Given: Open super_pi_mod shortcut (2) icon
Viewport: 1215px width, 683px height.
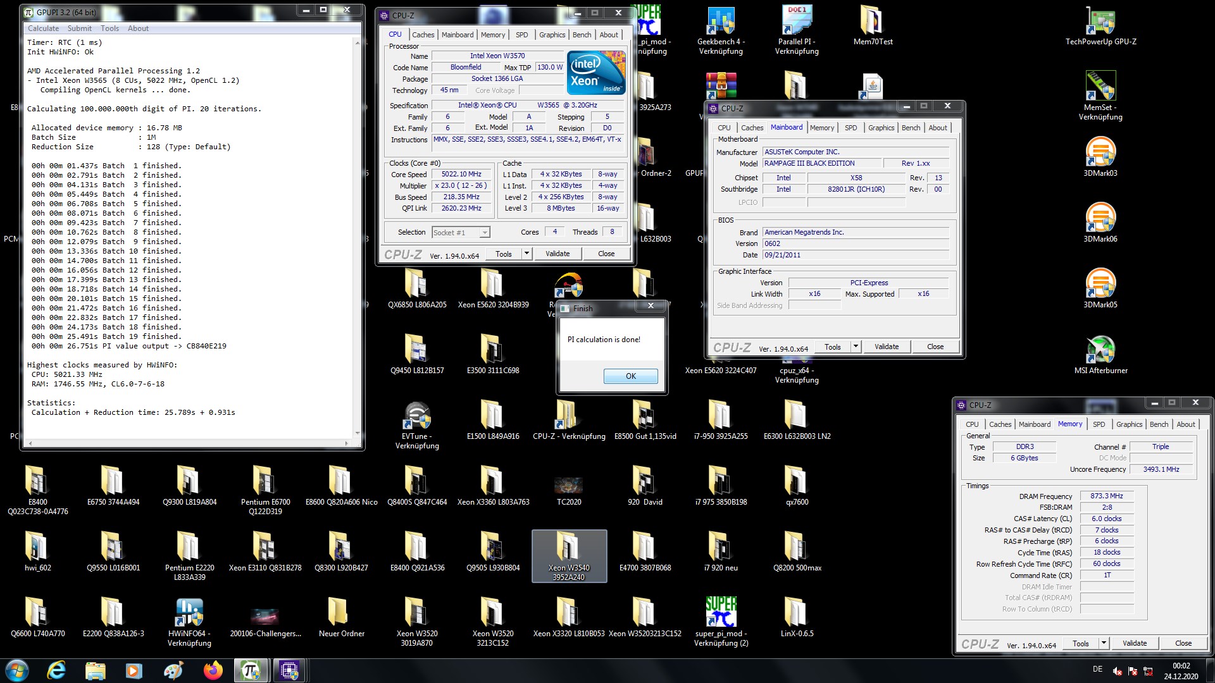Looking at the screenshot, I should click(x=721, y=622).
